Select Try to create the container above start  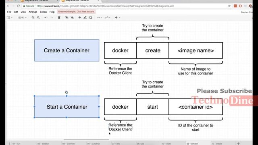(152, 84)
